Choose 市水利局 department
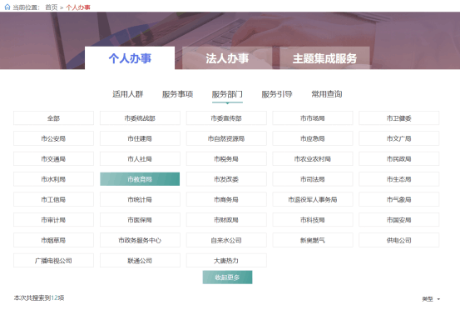The height and width of the screenshot is (310, 460). (53, 179)
